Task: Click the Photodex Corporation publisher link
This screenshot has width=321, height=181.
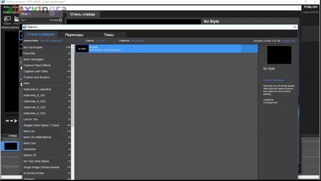Action: click(273, 80)
